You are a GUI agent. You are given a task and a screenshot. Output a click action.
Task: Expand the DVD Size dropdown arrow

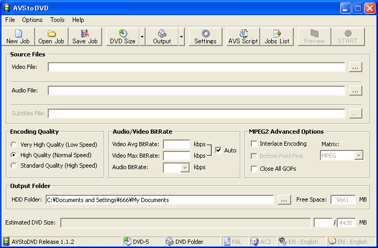pyautogui.click(x=142, y=37)
